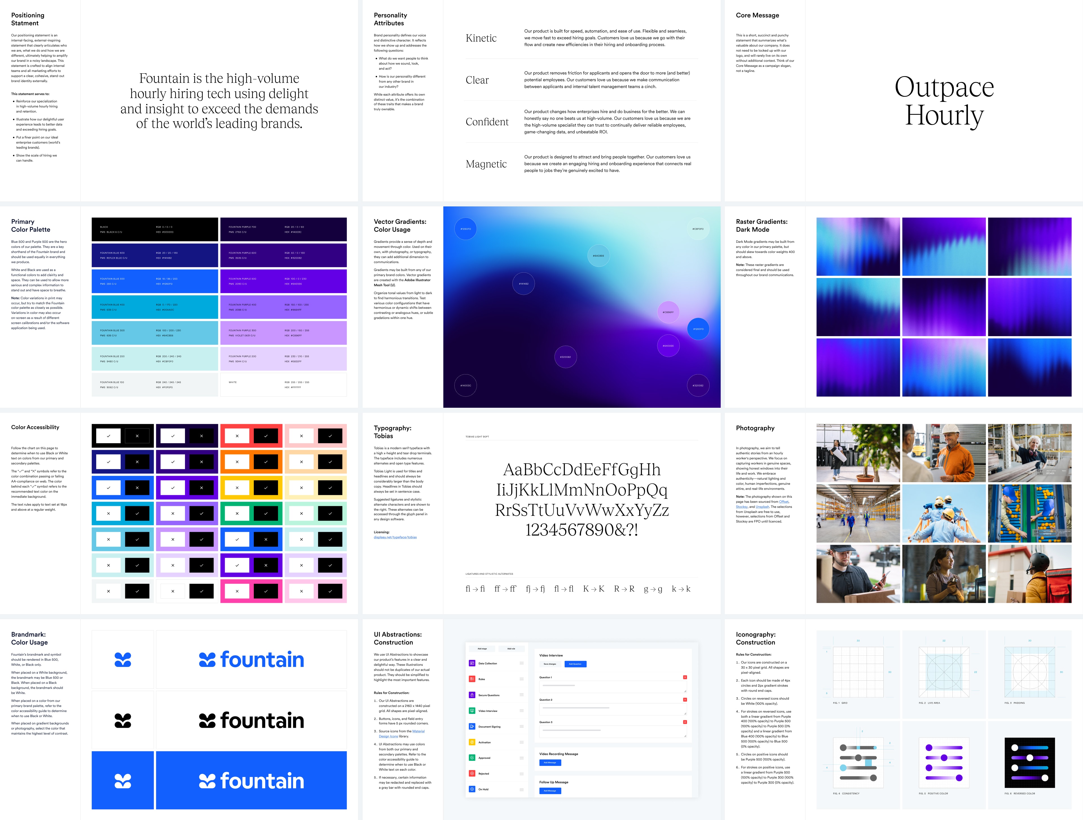Click Add Message under Video Recording Message
The width and height of the screenshot is (1083, 820).
550,763
